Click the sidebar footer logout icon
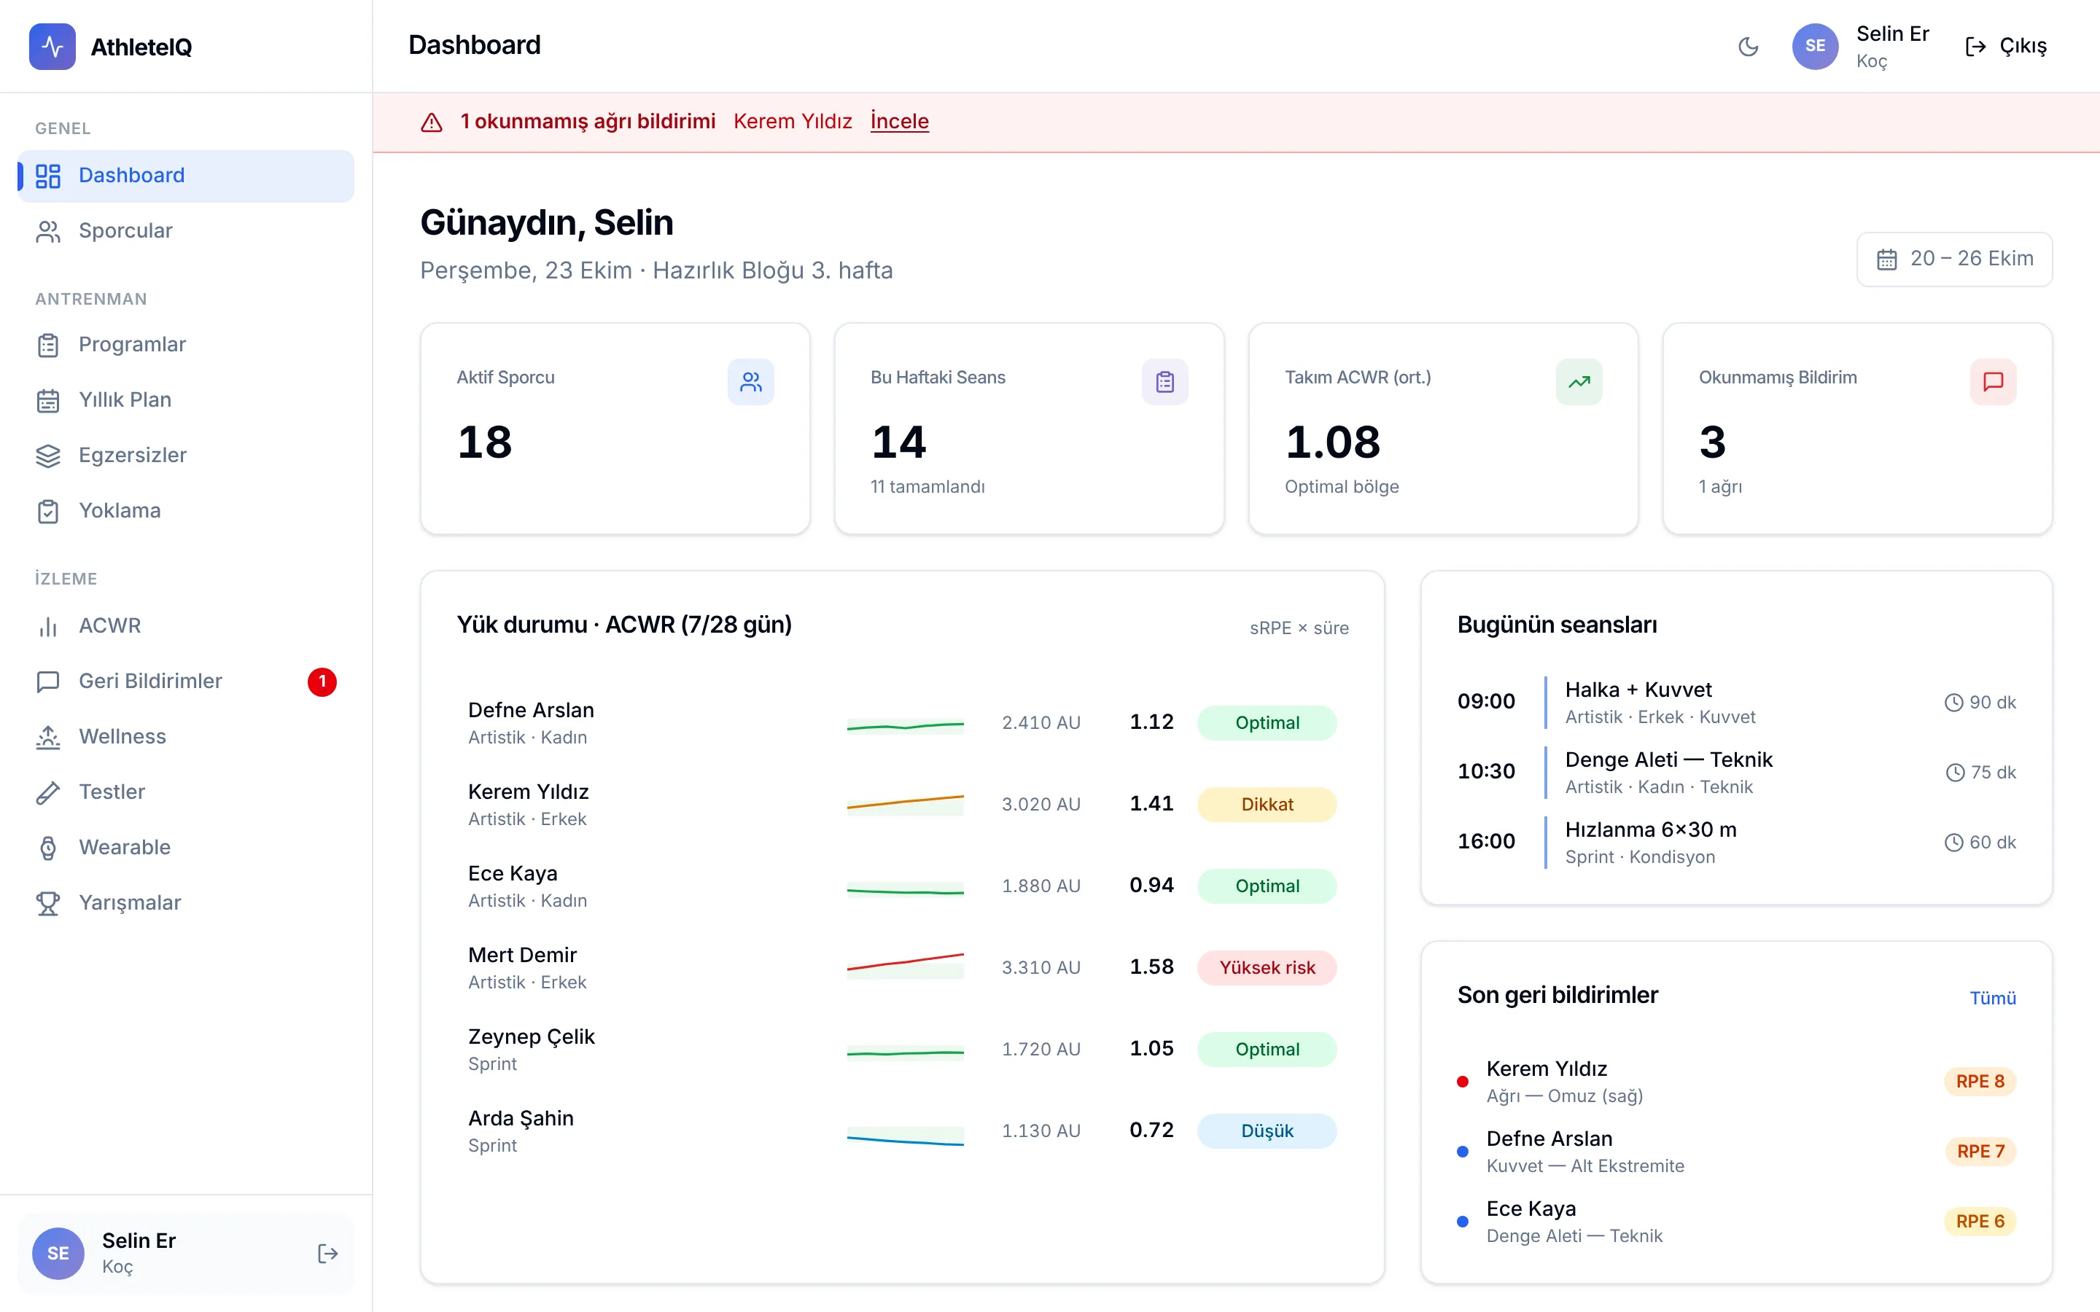This screenshot has height=1312, width=2100. coord(327,1253)
